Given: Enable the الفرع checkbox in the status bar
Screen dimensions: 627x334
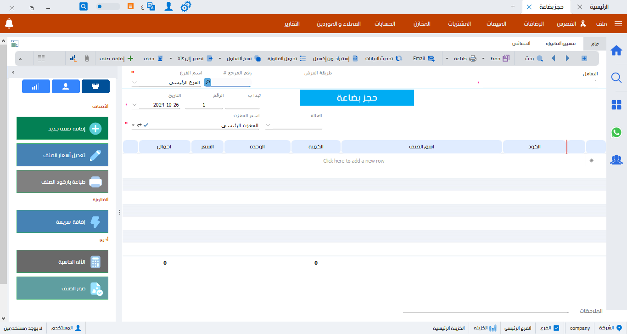Looking at the screenshot, I should point(557,328).
